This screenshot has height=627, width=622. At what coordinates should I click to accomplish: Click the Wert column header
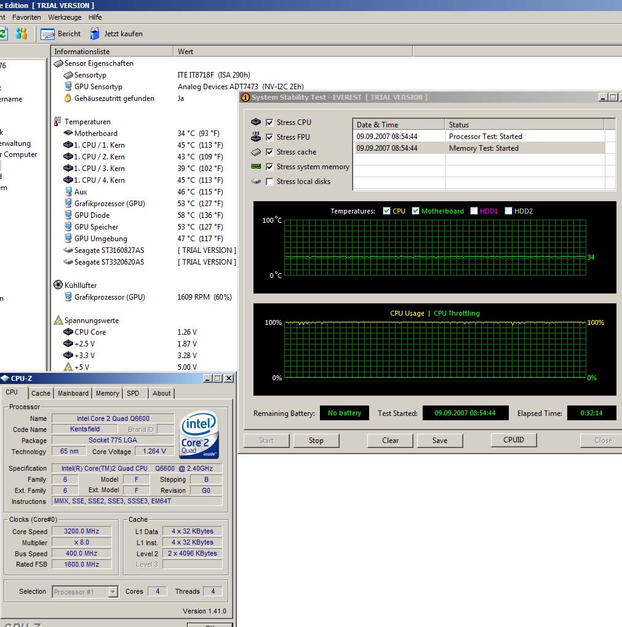pos(186,52)
